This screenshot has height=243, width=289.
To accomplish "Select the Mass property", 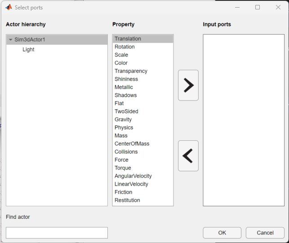I will 143,136.
